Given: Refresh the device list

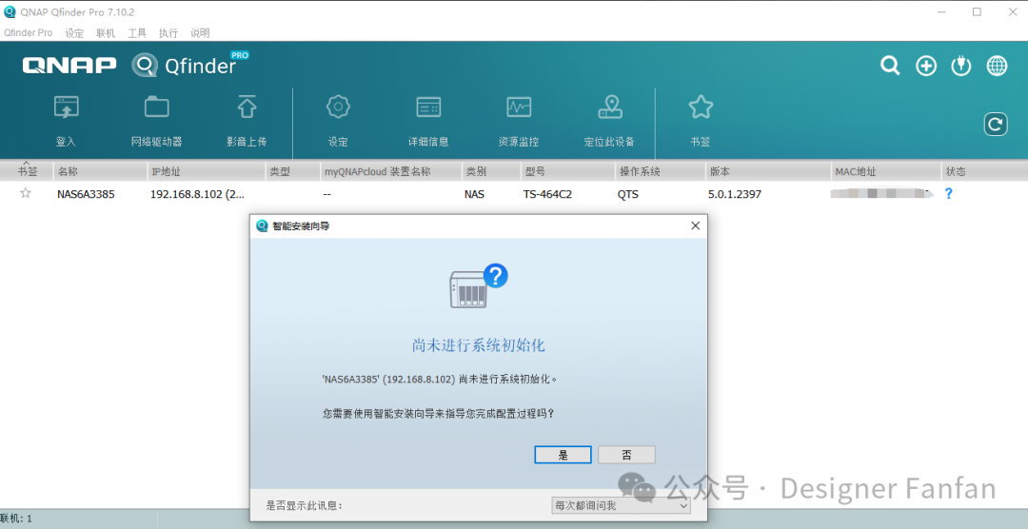Looking at the screenshot, I should click(x=996, y=125).
